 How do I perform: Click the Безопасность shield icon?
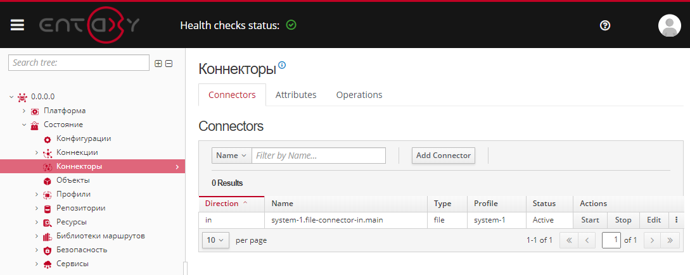coord(48,250)
